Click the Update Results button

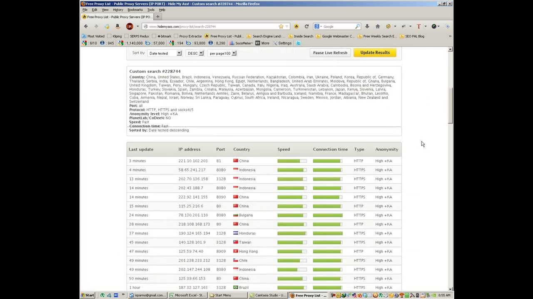pyautogui.click(x=375, y=53)
